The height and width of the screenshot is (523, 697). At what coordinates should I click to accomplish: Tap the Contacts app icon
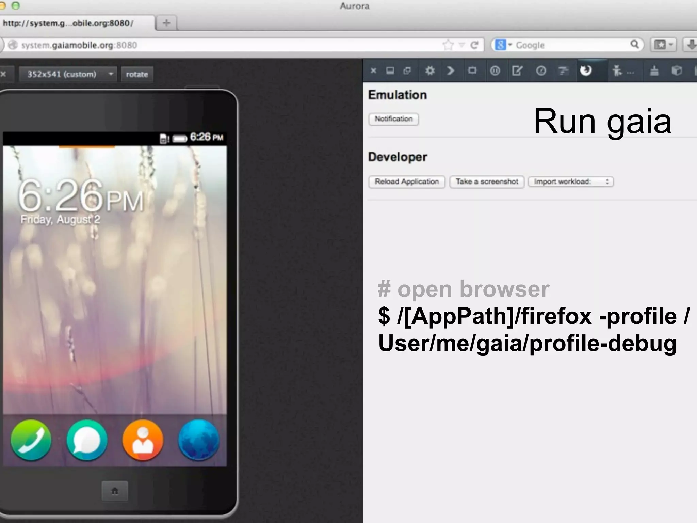143,440
